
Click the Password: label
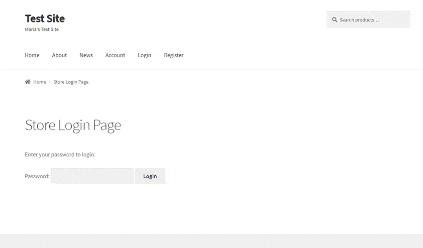(37, 176)
